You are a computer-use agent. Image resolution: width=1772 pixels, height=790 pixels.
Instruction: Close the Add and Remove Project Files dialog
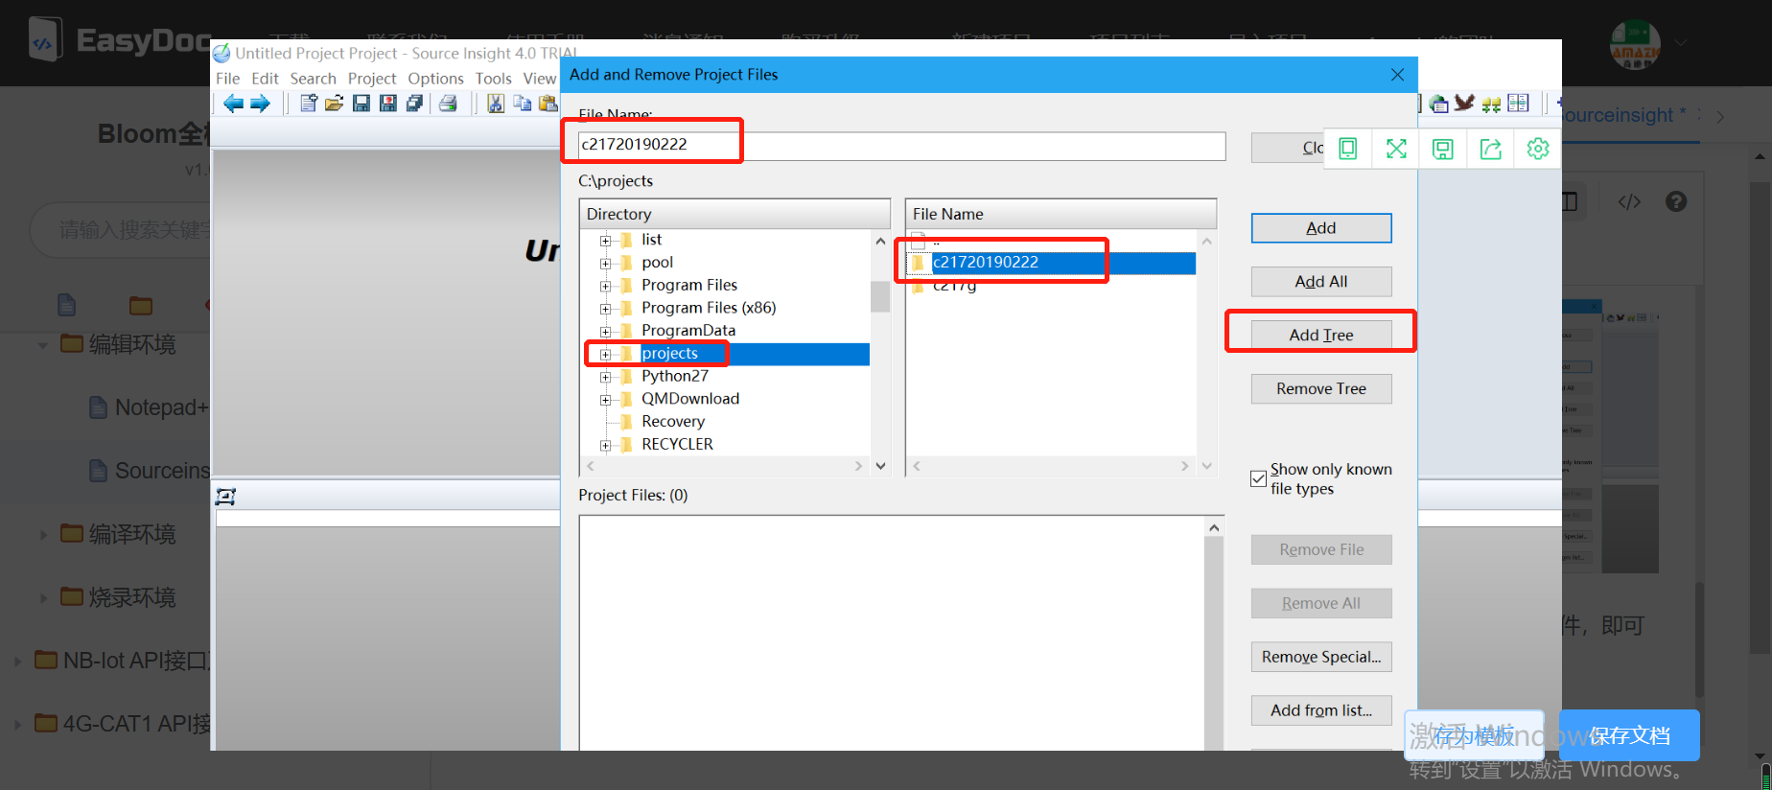[x=1397, y=75]
